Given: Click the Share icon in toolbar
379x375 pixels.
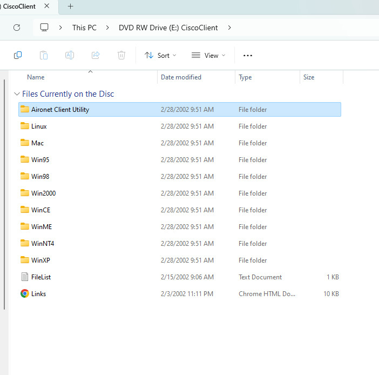Looking at the screenshot, I should click(96, 56).
